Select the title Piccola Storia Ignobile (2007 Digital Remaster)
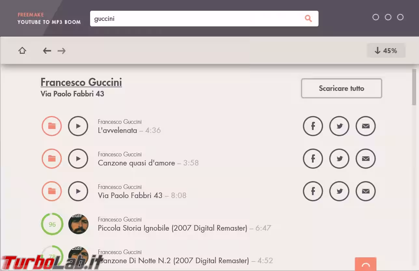Viewport: 419px width, 271px height. 172,228
